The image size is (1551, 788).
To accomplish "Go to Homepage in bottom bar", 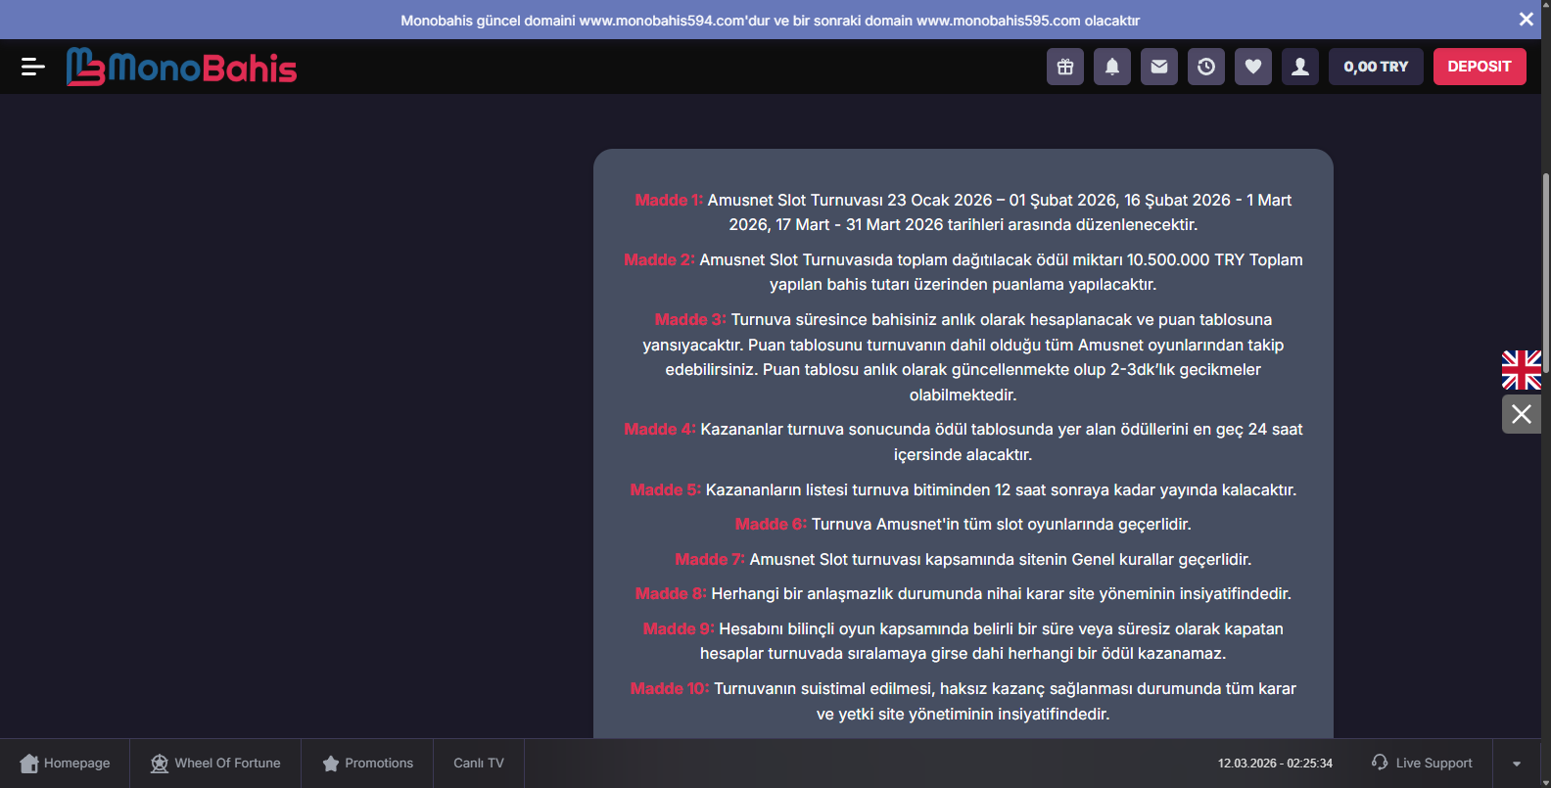I will (x=65, y=764).
